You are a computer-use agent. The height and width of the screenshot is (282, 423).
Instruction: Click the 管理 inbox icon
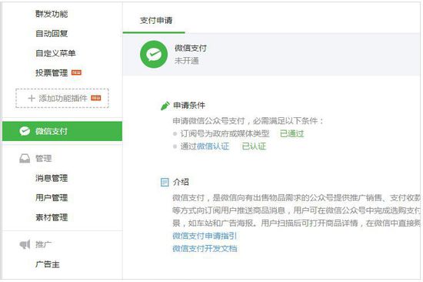point(25,159)
